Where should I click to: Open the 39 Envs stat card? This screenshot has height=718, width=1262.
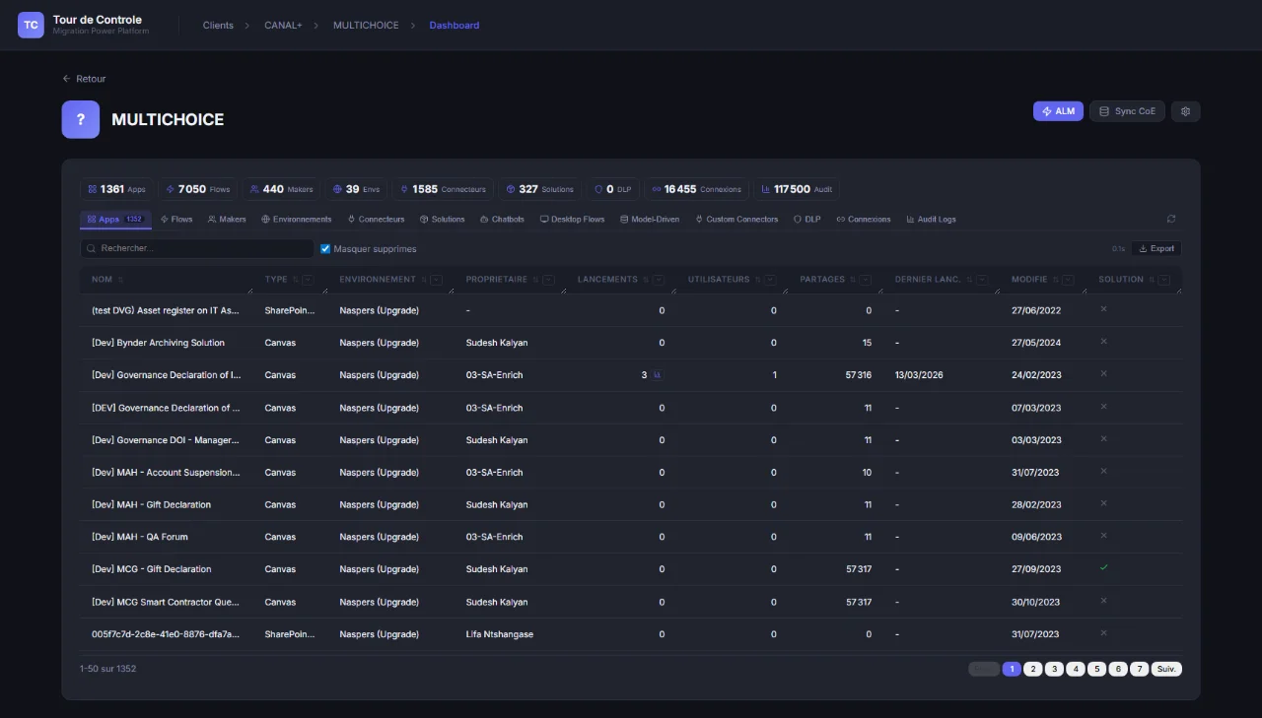click(356, 189)
